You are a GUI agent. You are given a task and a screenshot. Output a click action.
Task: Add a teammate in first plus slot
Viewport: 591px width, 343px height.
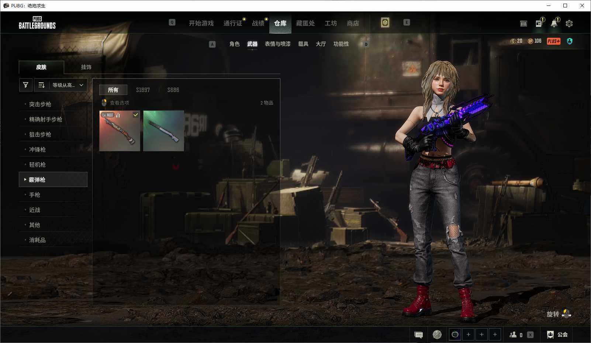pos(468,335)
